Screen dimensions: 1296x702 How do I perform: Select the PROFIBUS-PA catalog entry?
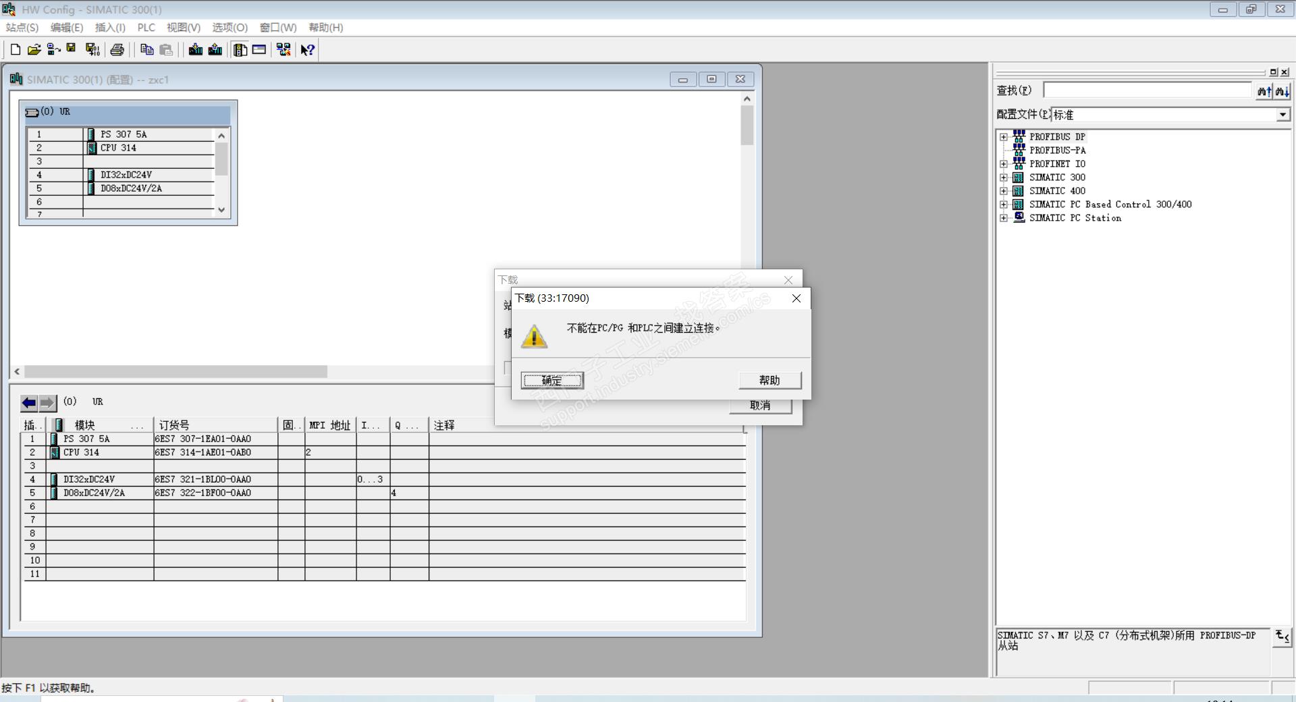click(1058, 151)
